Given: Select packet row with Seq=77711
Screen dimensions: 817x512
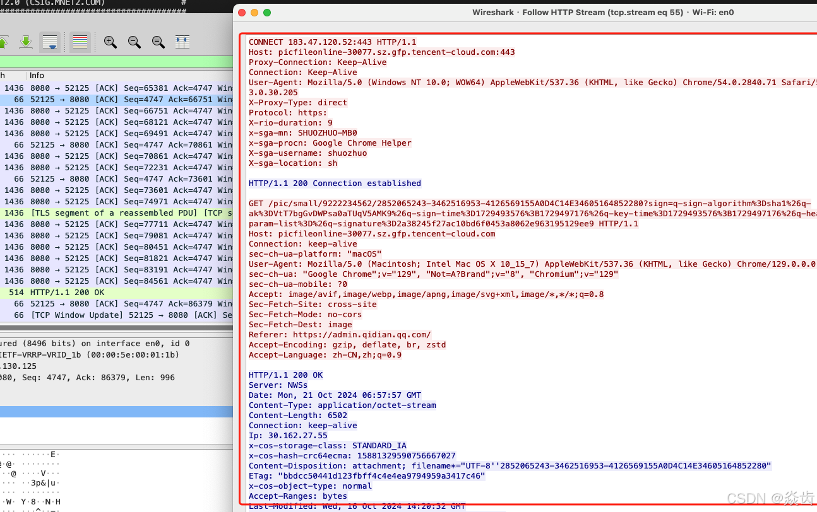Looking at the screenshot, I should point(116,224).
